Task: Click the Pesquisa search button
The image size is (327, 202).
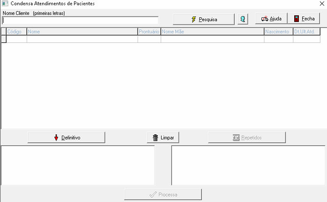Action: point(204,19)
